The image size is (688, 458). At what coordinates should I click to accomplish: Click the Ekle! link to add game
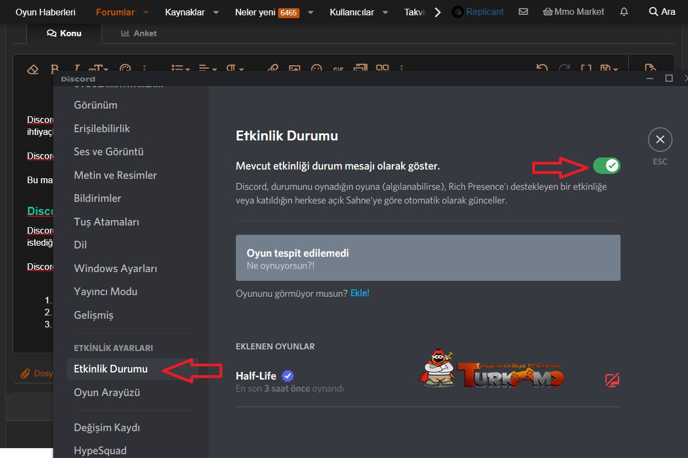click(360, 293)
